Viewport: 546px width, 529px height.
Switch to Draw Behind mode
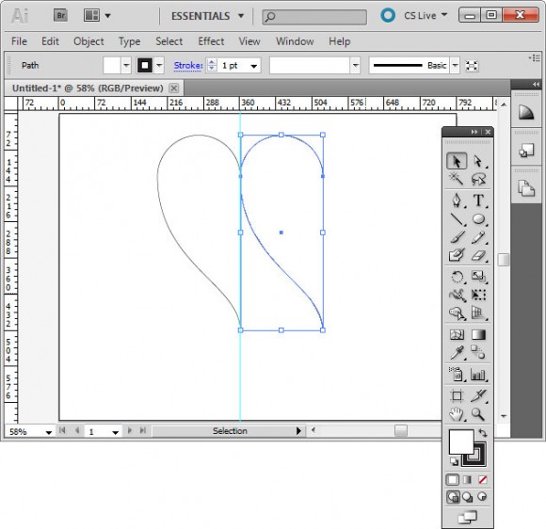pos(467,497)
